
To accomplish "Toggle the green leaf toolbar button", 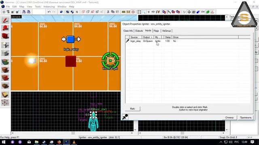I will point(208,12).
